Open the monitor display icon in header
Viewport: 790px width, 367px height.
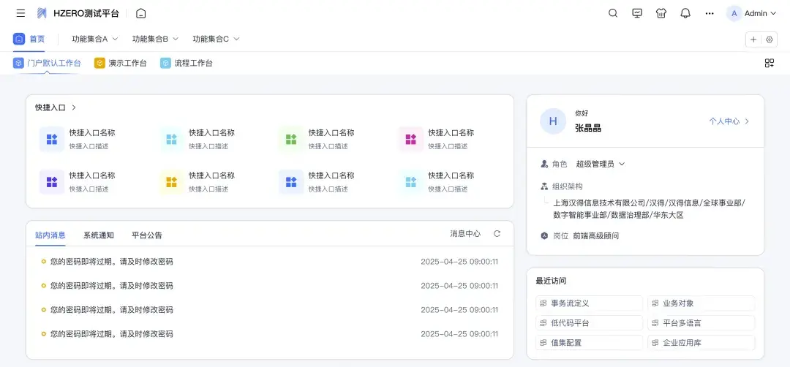click(637, 13)
